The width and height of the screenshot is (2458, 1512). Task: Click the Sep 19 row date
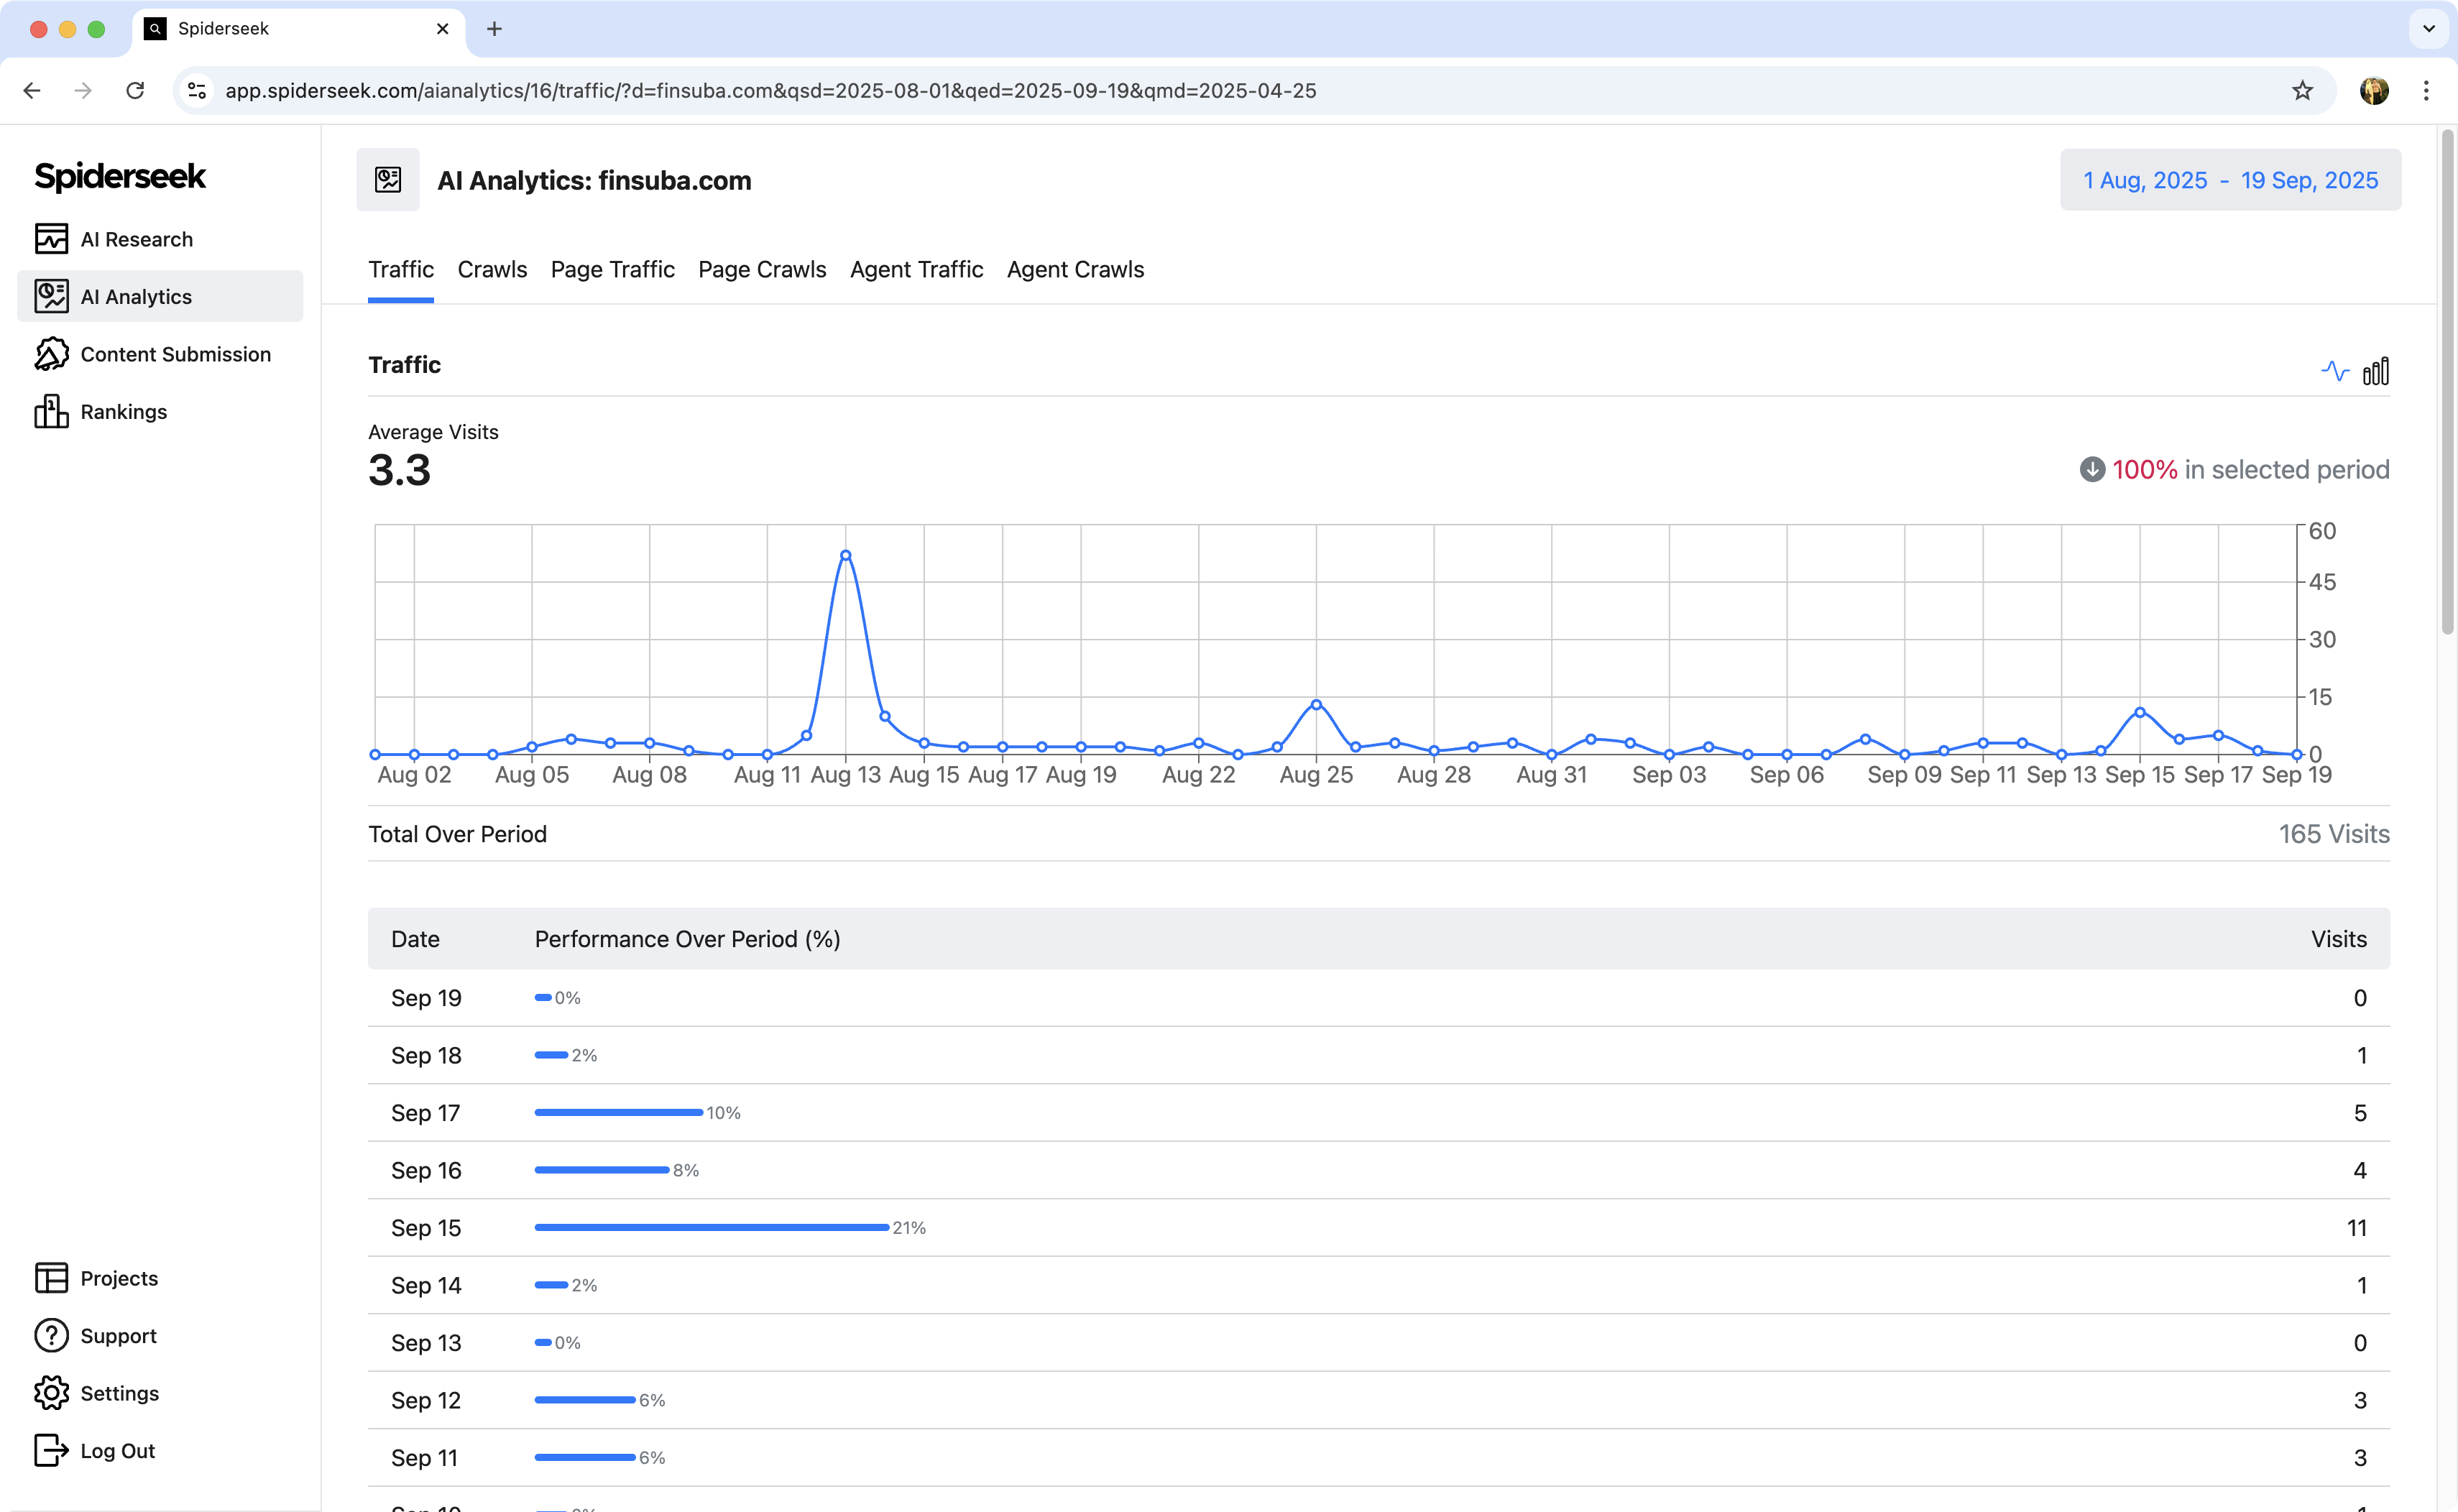(426, 997)
